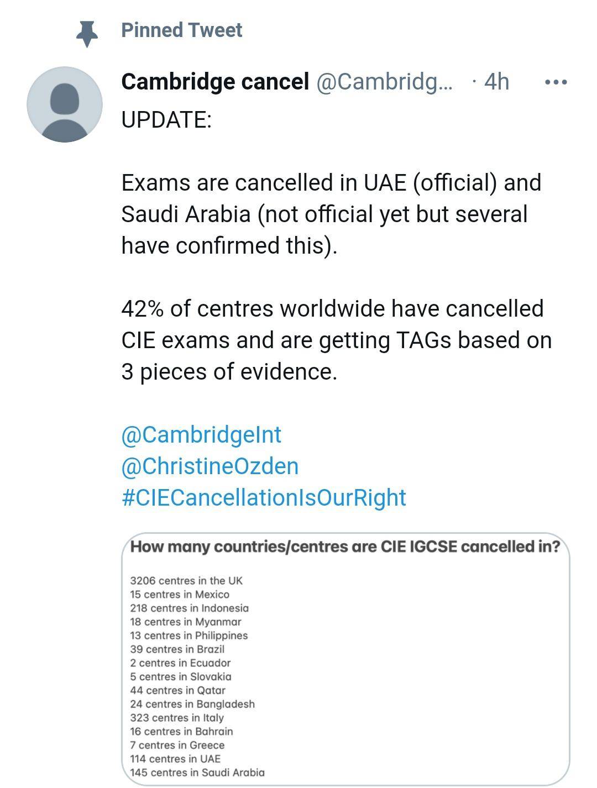Click the pin icon beside Pinned Tweet
Viewport: 597px width, 788px height.
[x=88, y=31]
